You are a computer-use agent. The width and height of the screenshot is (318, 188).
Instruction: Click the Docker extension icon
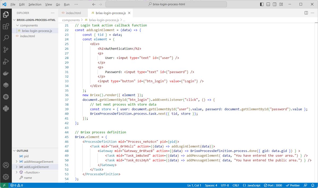[x=6, y=73]
